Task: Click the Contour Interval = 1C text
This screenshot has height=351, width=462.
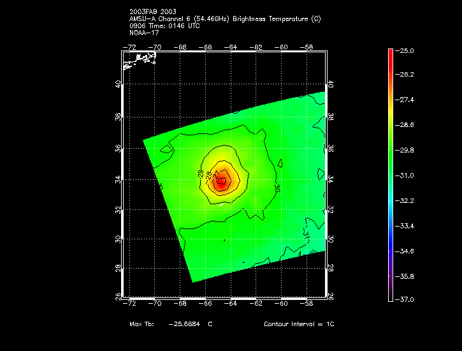Action: [299, 324]
